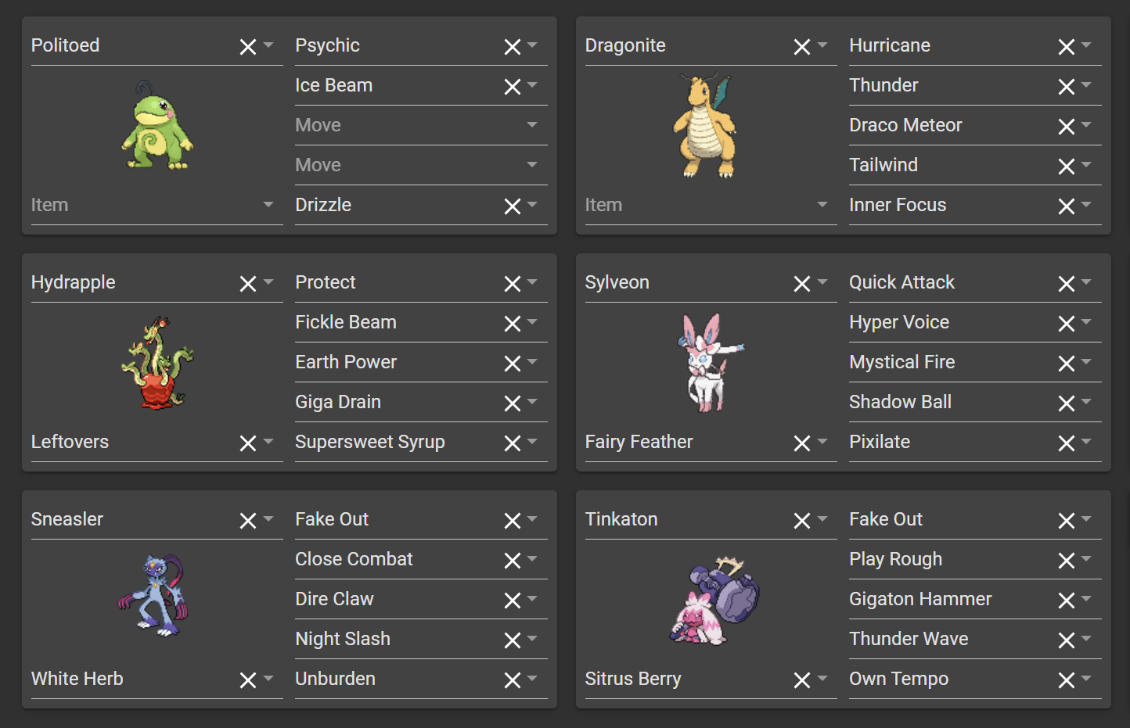Expand the Shadow Ball dropdown arrow
Viewport: 1130px width, 728px height.
point(1086,401)
